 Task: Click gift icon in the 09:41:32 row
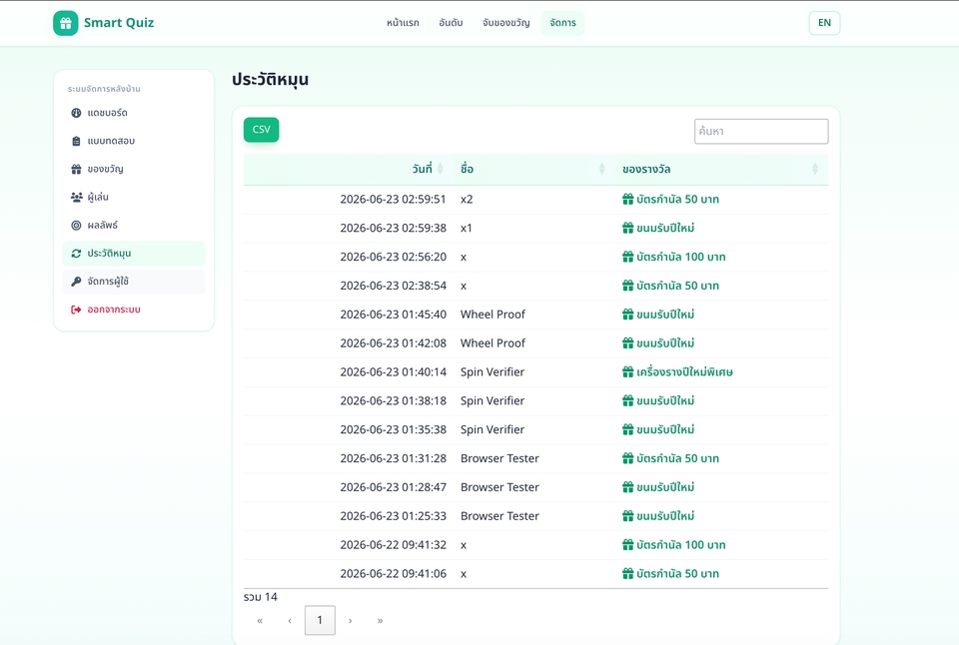[x=627, y=544]
